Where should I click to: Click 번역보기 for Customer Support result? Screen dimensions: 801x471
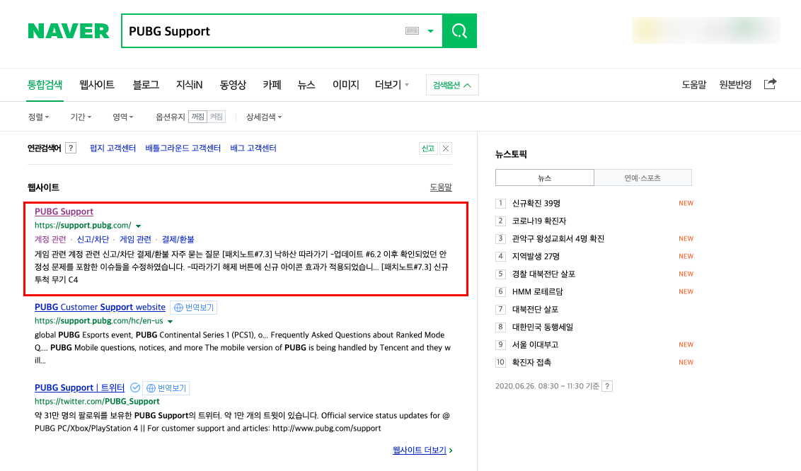(x=194, y=307)
